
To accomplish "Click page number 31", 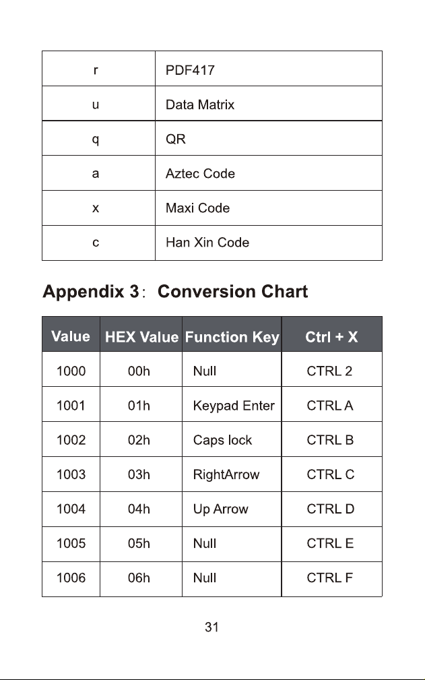I will tap(212, 627).
